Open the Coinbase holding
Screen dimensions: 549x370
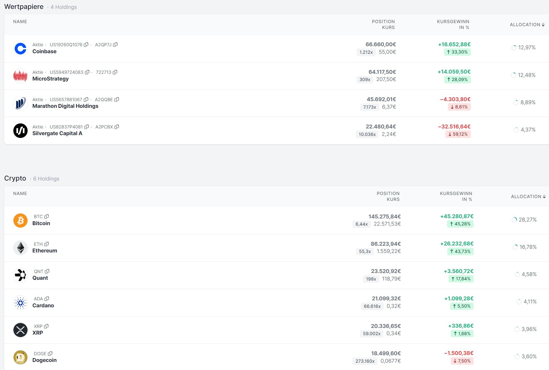tap(44, 52)
